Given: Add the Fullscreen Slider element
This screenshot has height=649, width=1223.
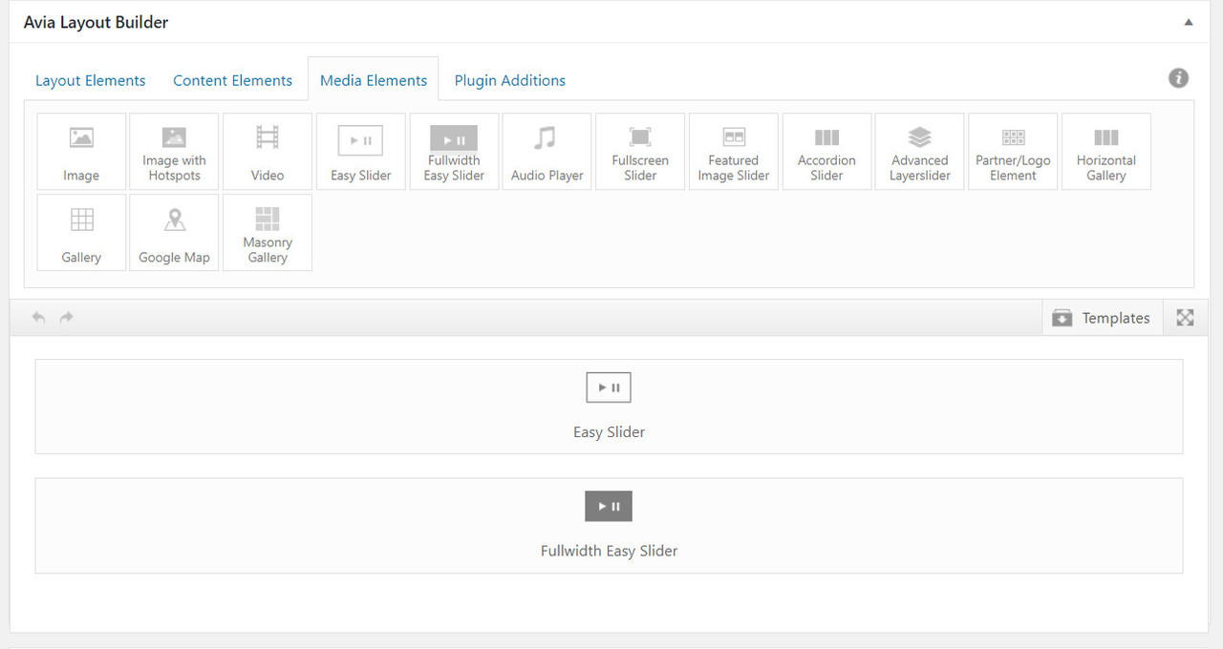Looking at the screenshot, I should click(x=640, y=152).
